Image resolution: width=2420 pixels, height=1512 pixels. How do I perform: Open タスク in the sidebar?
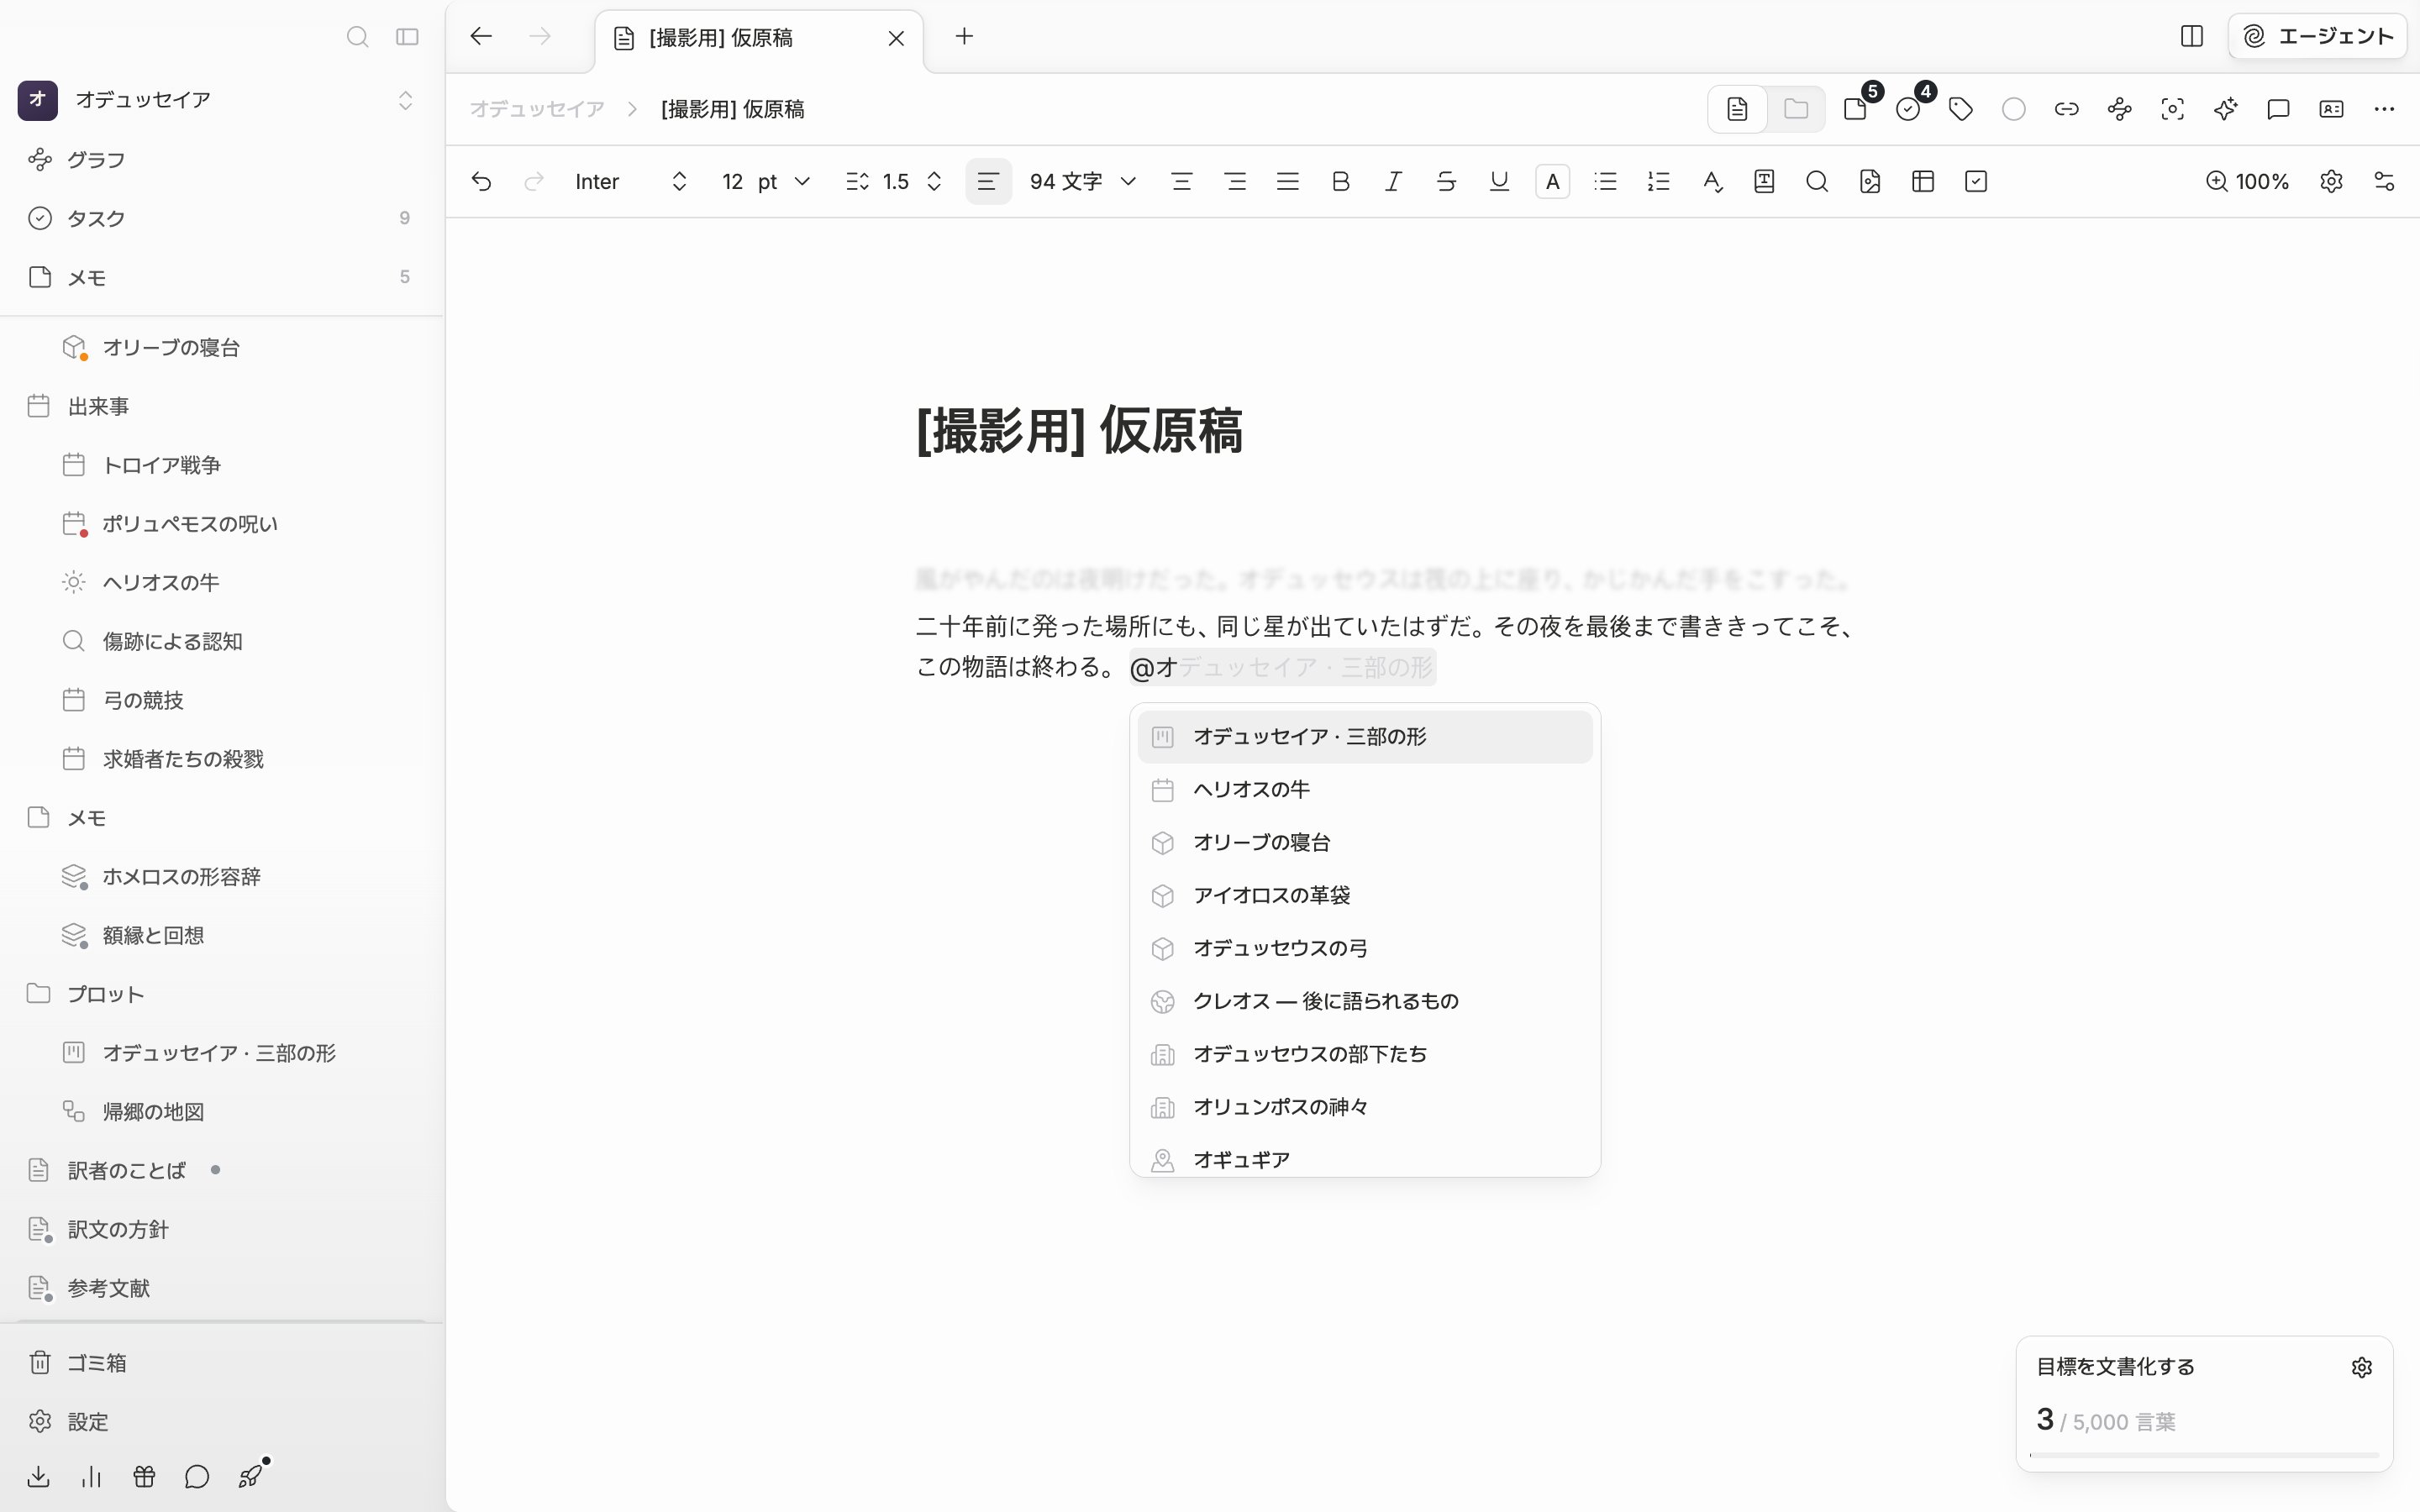pyautogui.click(x=222, y=218)
